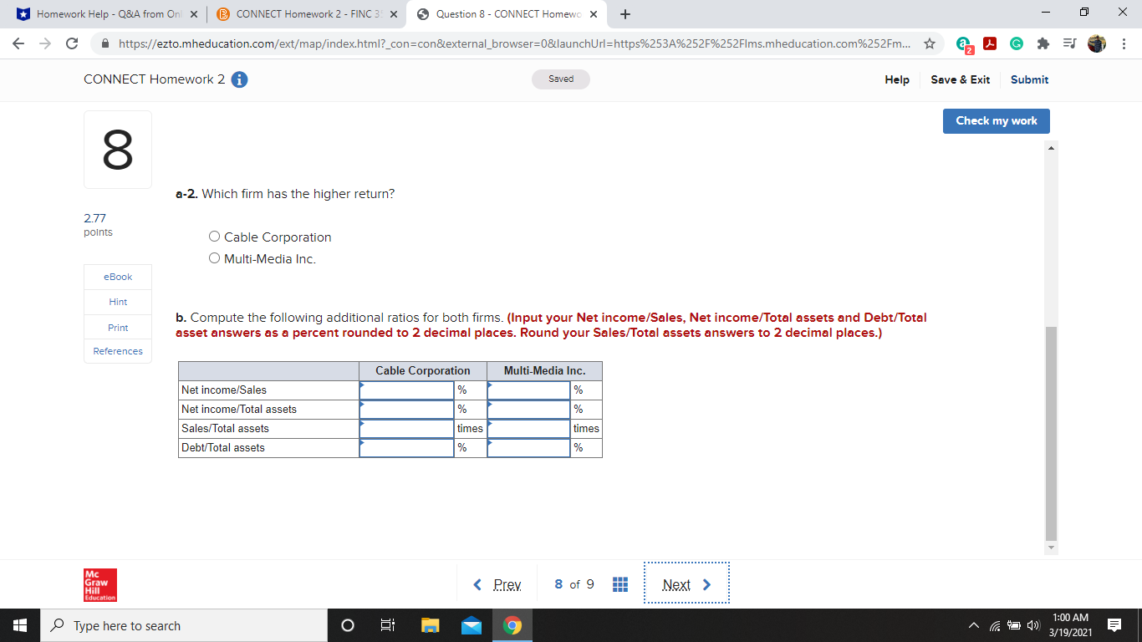Click the battery icon in system tray
This screenshot has width=1142, height=642.
[1012, 625]
